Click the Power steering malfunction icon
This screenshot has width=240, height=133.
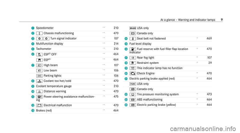[39, 97]
